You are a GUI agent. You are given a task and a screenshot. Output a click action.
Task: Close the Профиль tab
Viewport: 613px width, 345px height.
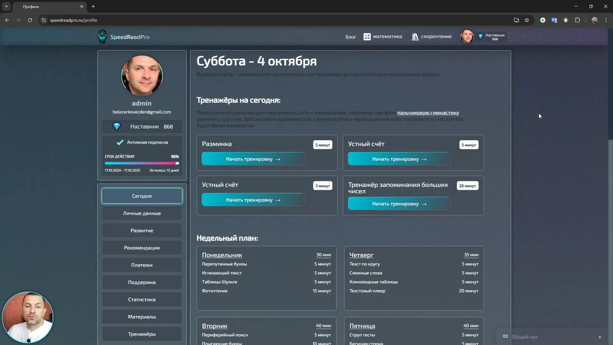point(82,6)
